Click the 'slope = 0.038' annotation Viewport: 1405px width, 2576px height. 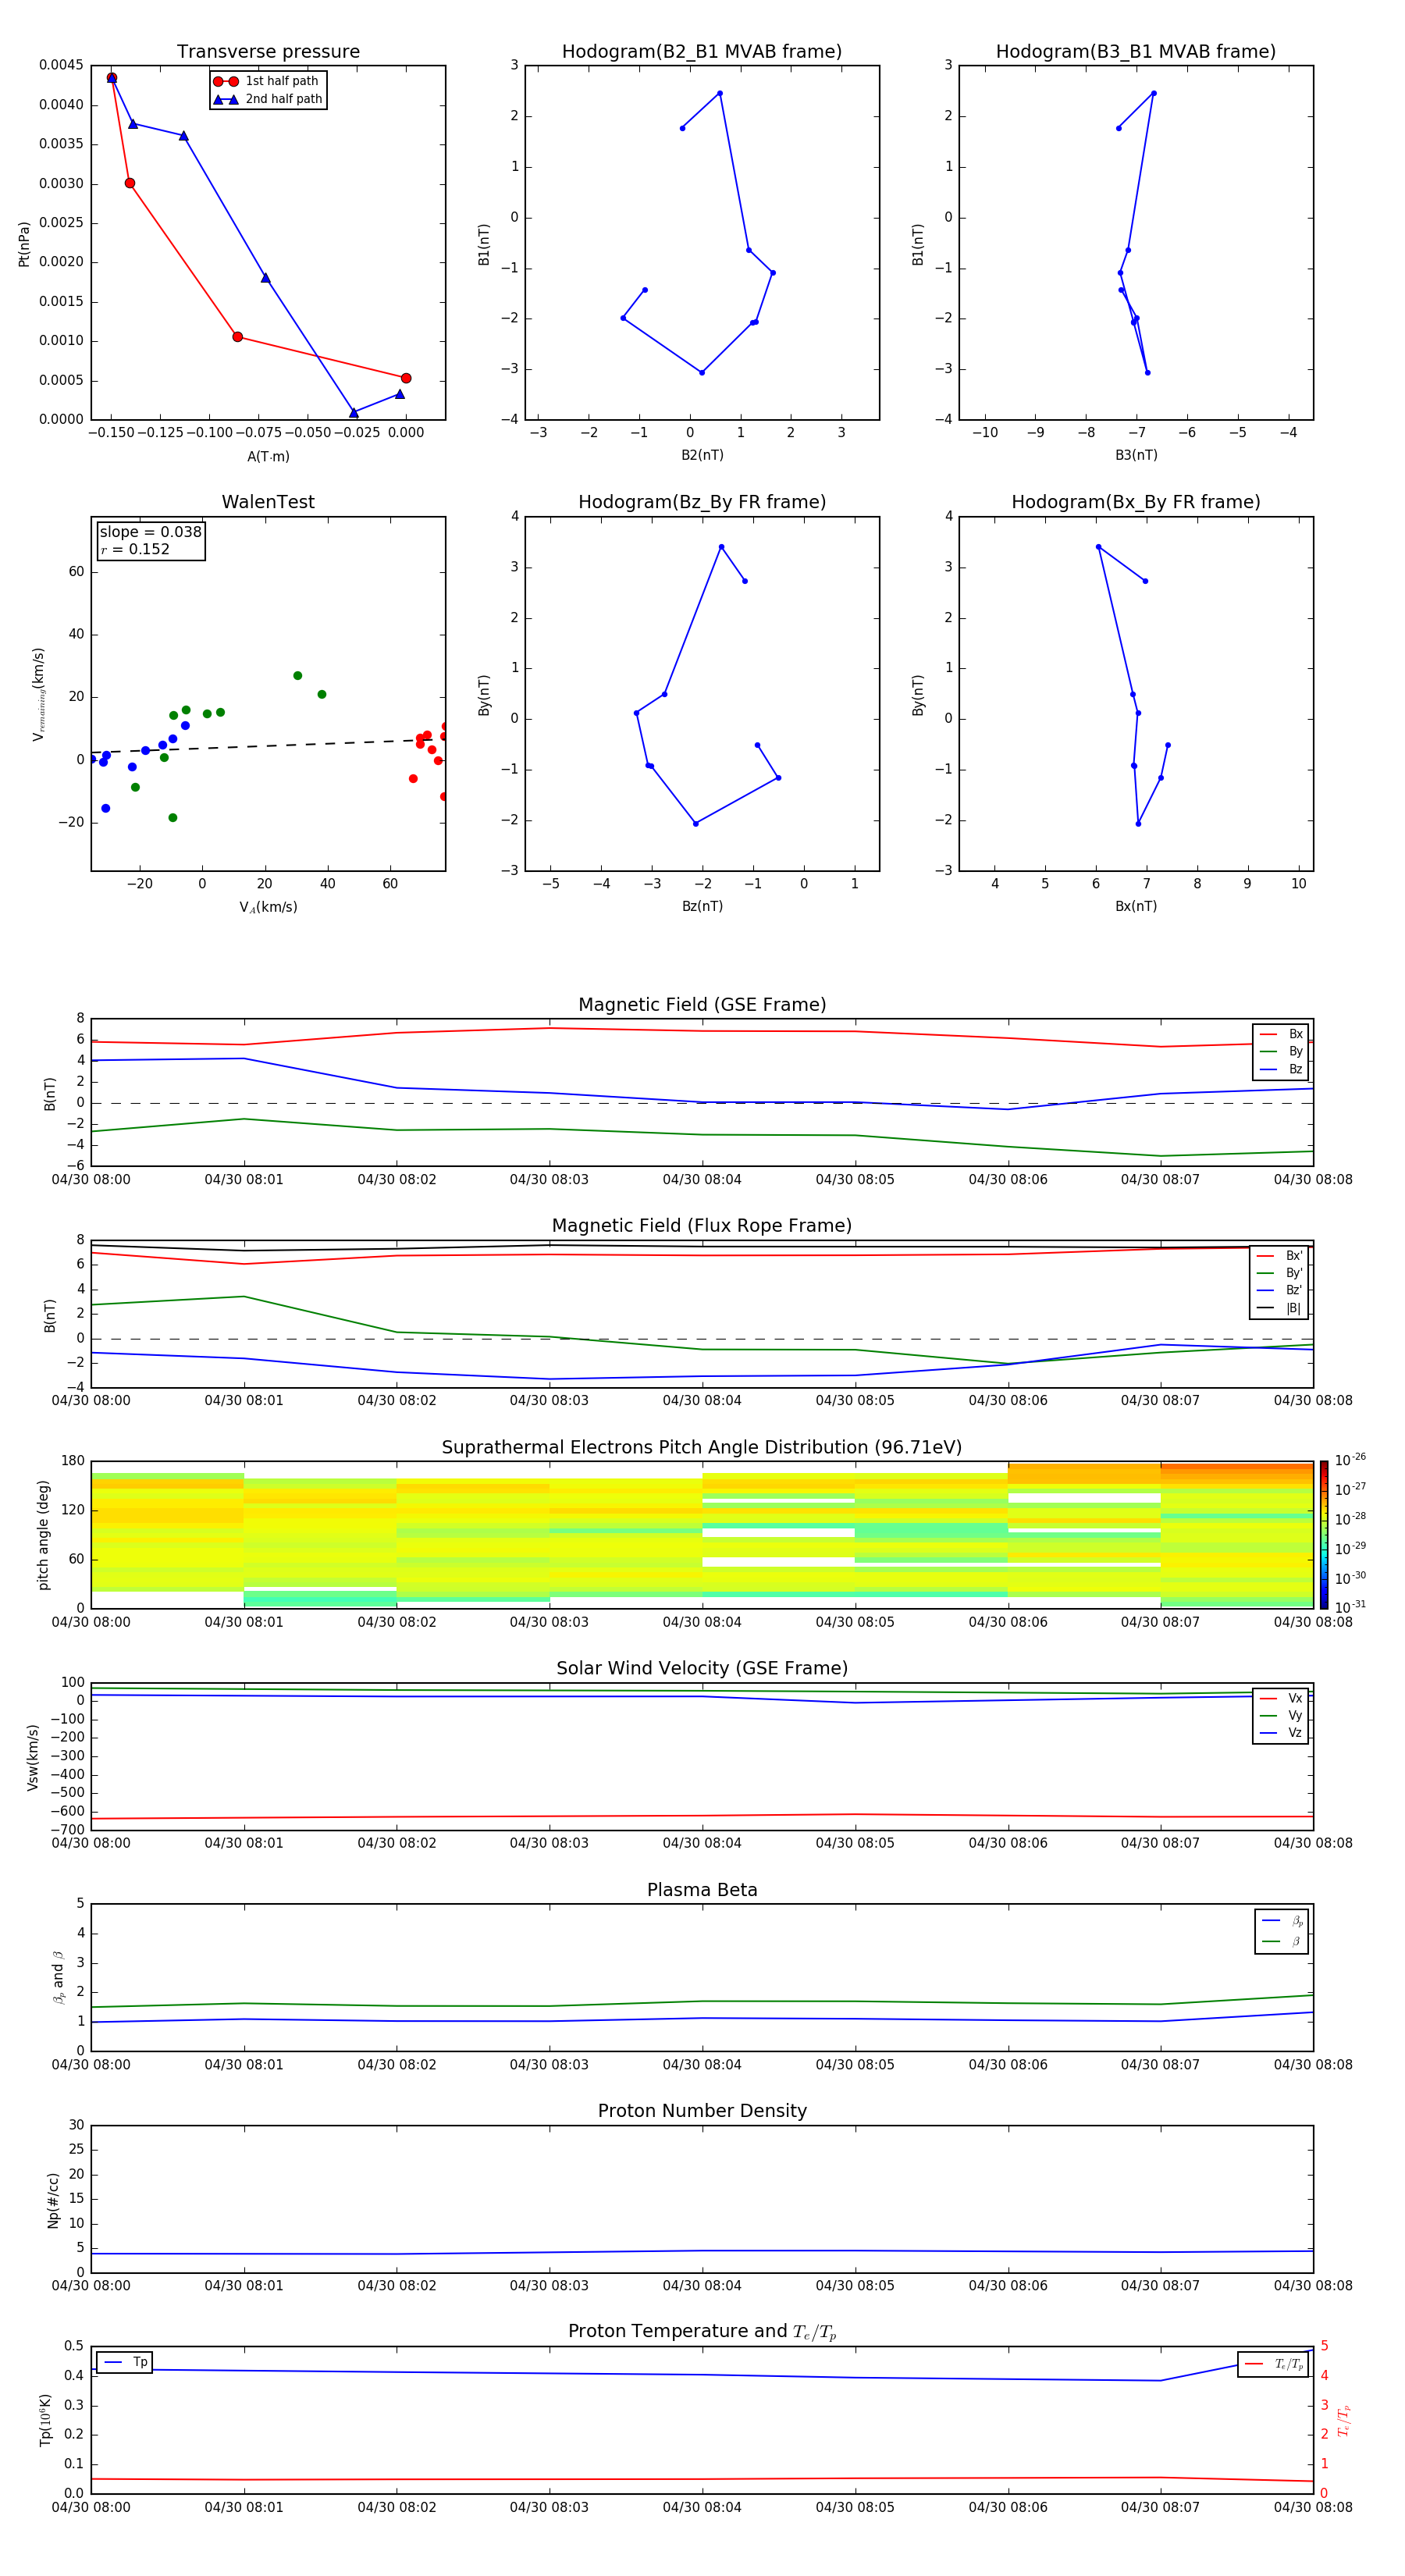pyautogui.click(x=150, y=532)
